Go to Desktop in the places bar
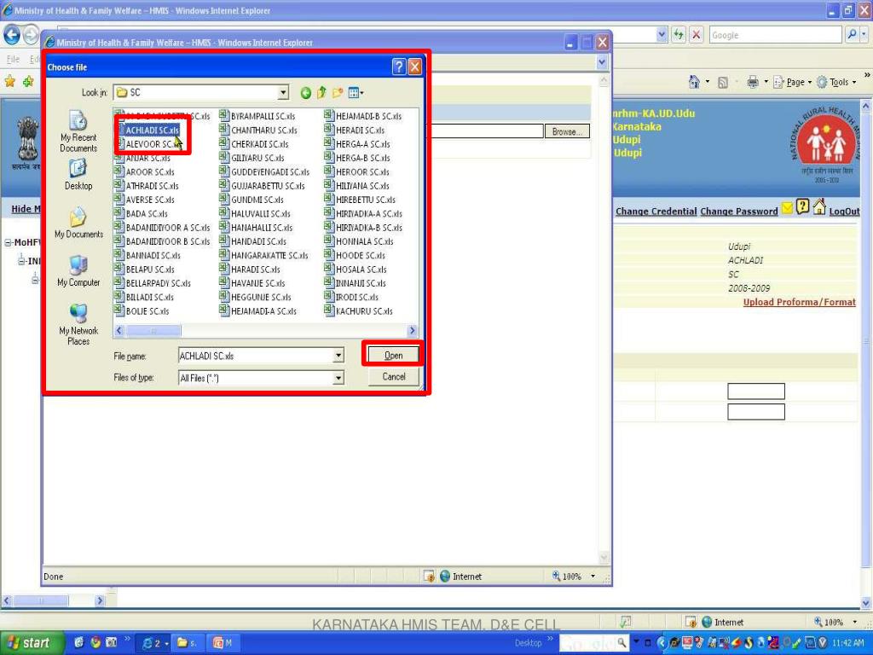873x655 pixels. 78,175
